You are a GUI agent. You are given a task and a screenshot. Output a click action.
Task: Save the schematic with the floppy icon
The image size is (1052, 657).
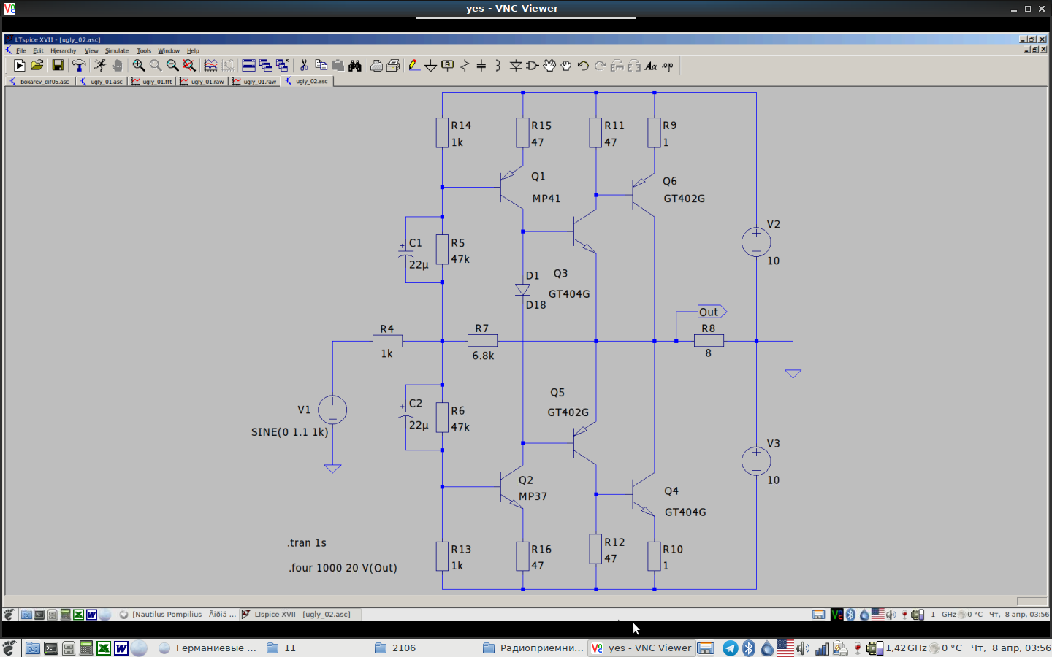coord(57,66)
